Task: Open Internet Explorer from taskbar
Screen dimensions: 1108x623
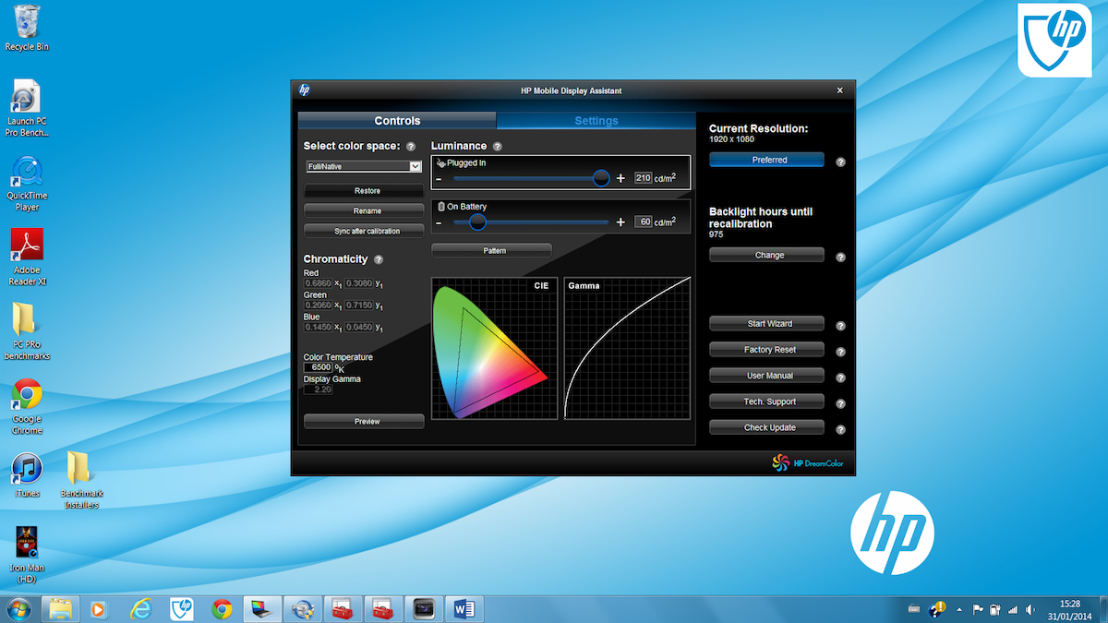Action: click(x=140, y=609)
